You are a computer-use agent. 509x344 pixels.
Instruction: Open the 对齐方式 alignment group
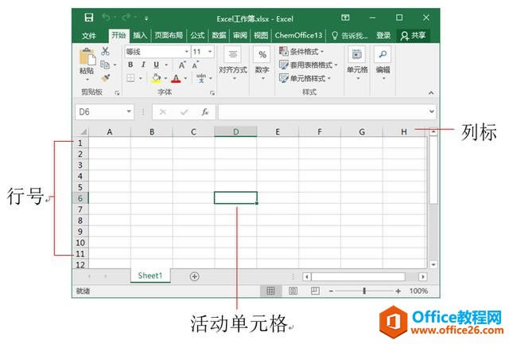tap(233, 64)
